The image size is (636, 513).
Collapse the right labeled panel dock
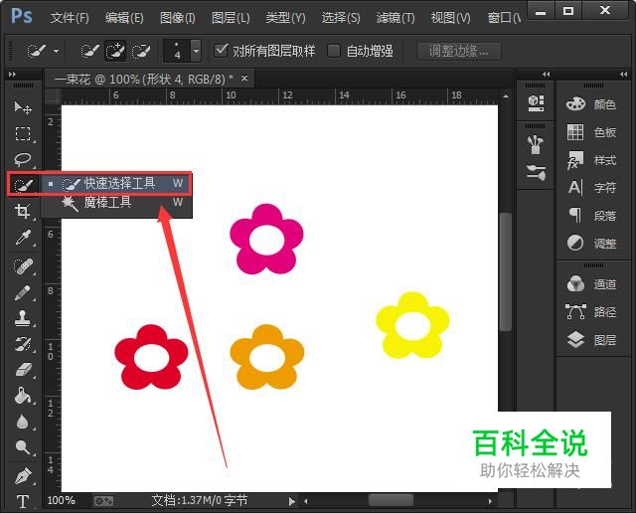[x=623, y=74]
